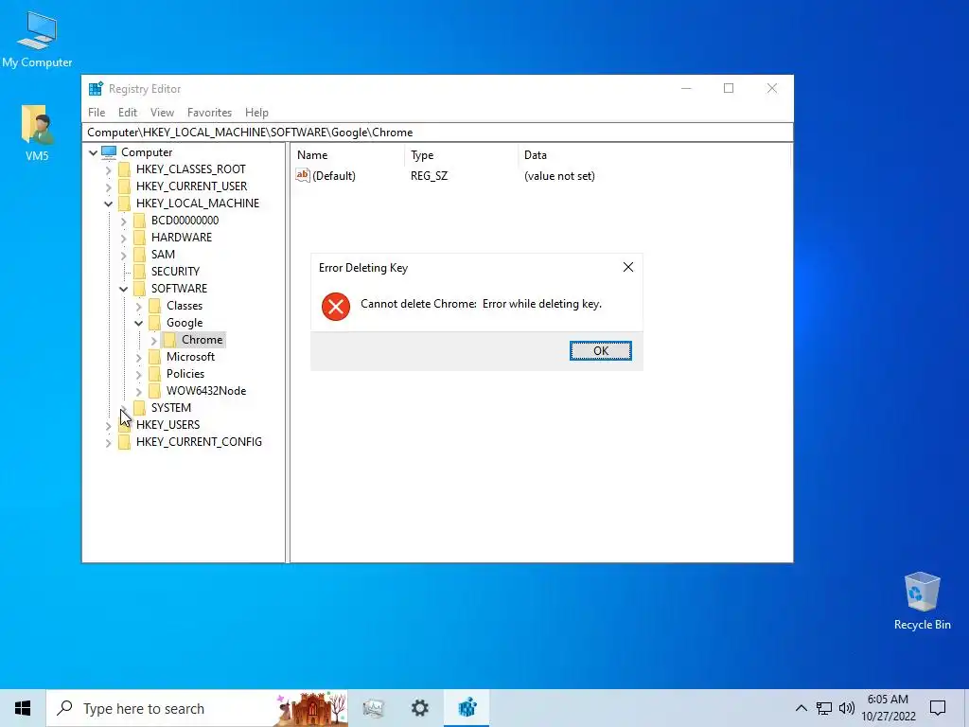This screenshot has width=969, height=727.
Task: Sort by the Name column header
Action: click(348, 155)
